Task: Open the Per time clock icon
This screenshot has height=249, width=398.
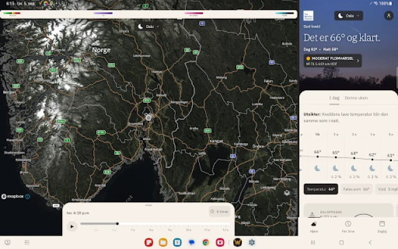Action: click(x=348, y=224)
